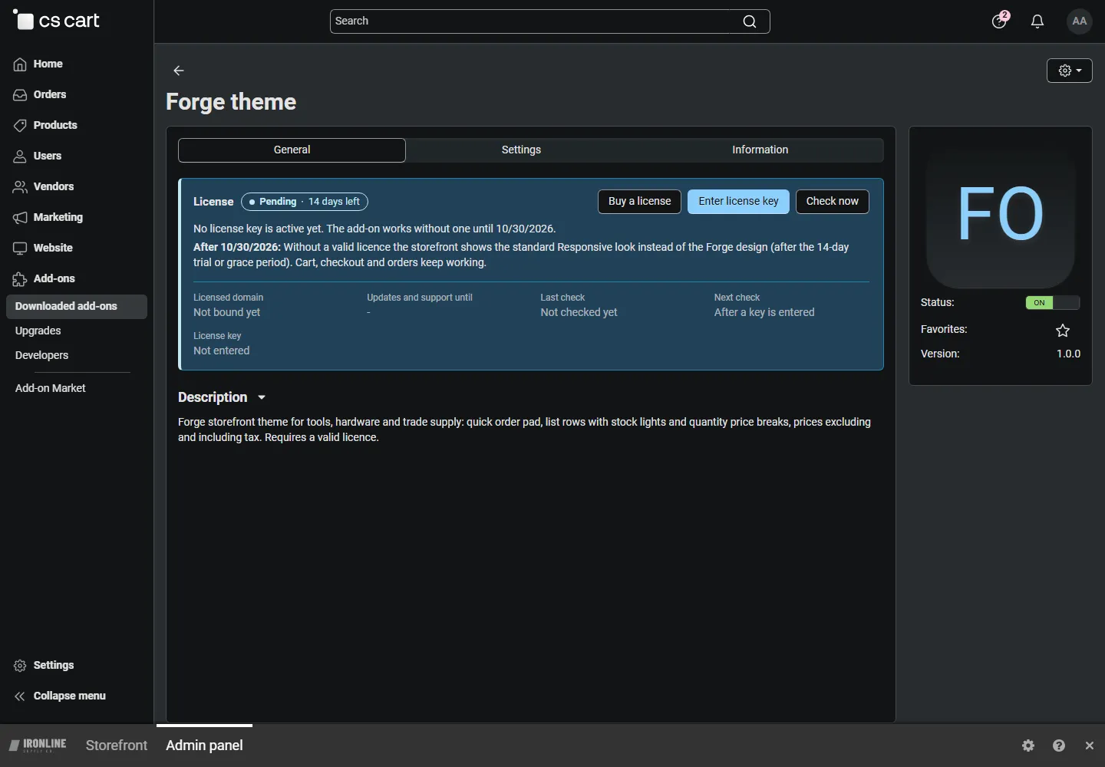
Task: Toggle the add-on Status switch
Action: click(1053, 303)
